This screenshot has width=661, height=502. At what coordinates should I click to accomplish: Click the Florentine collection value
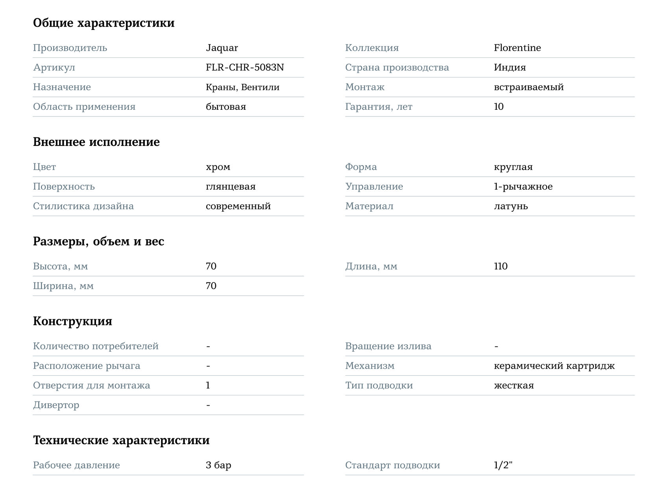517,48
